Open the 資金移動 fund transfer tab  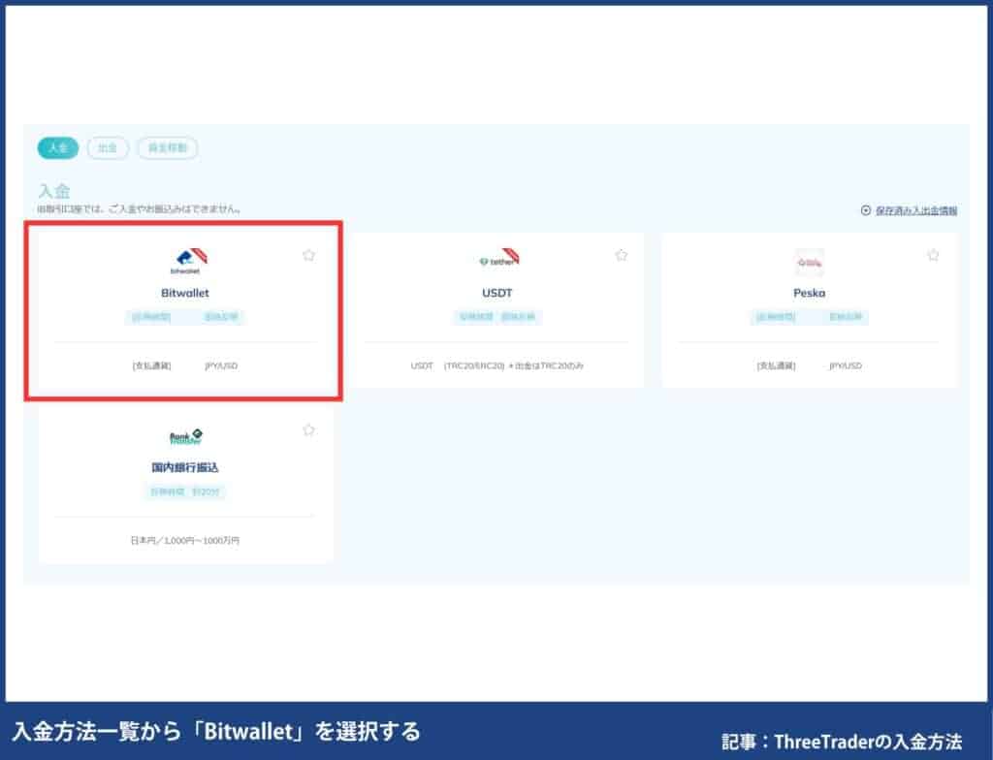pyautogui.click(x=168, y=148)
